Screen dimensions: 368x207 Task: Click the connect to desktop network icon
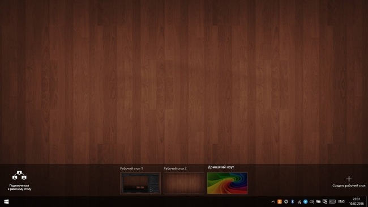[19, 175]
